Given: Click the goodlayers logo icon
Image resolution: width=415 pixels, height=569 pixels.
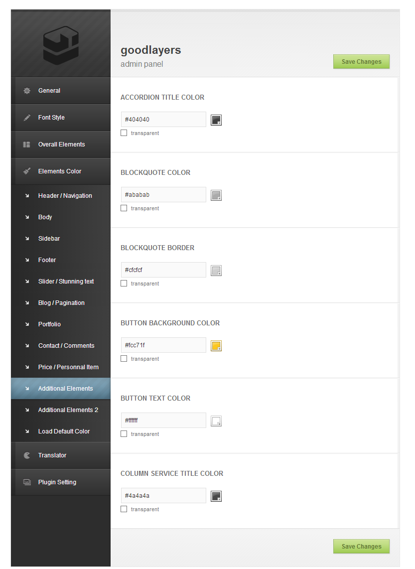Looking at the screenshot, I should [x=61, y=45].
